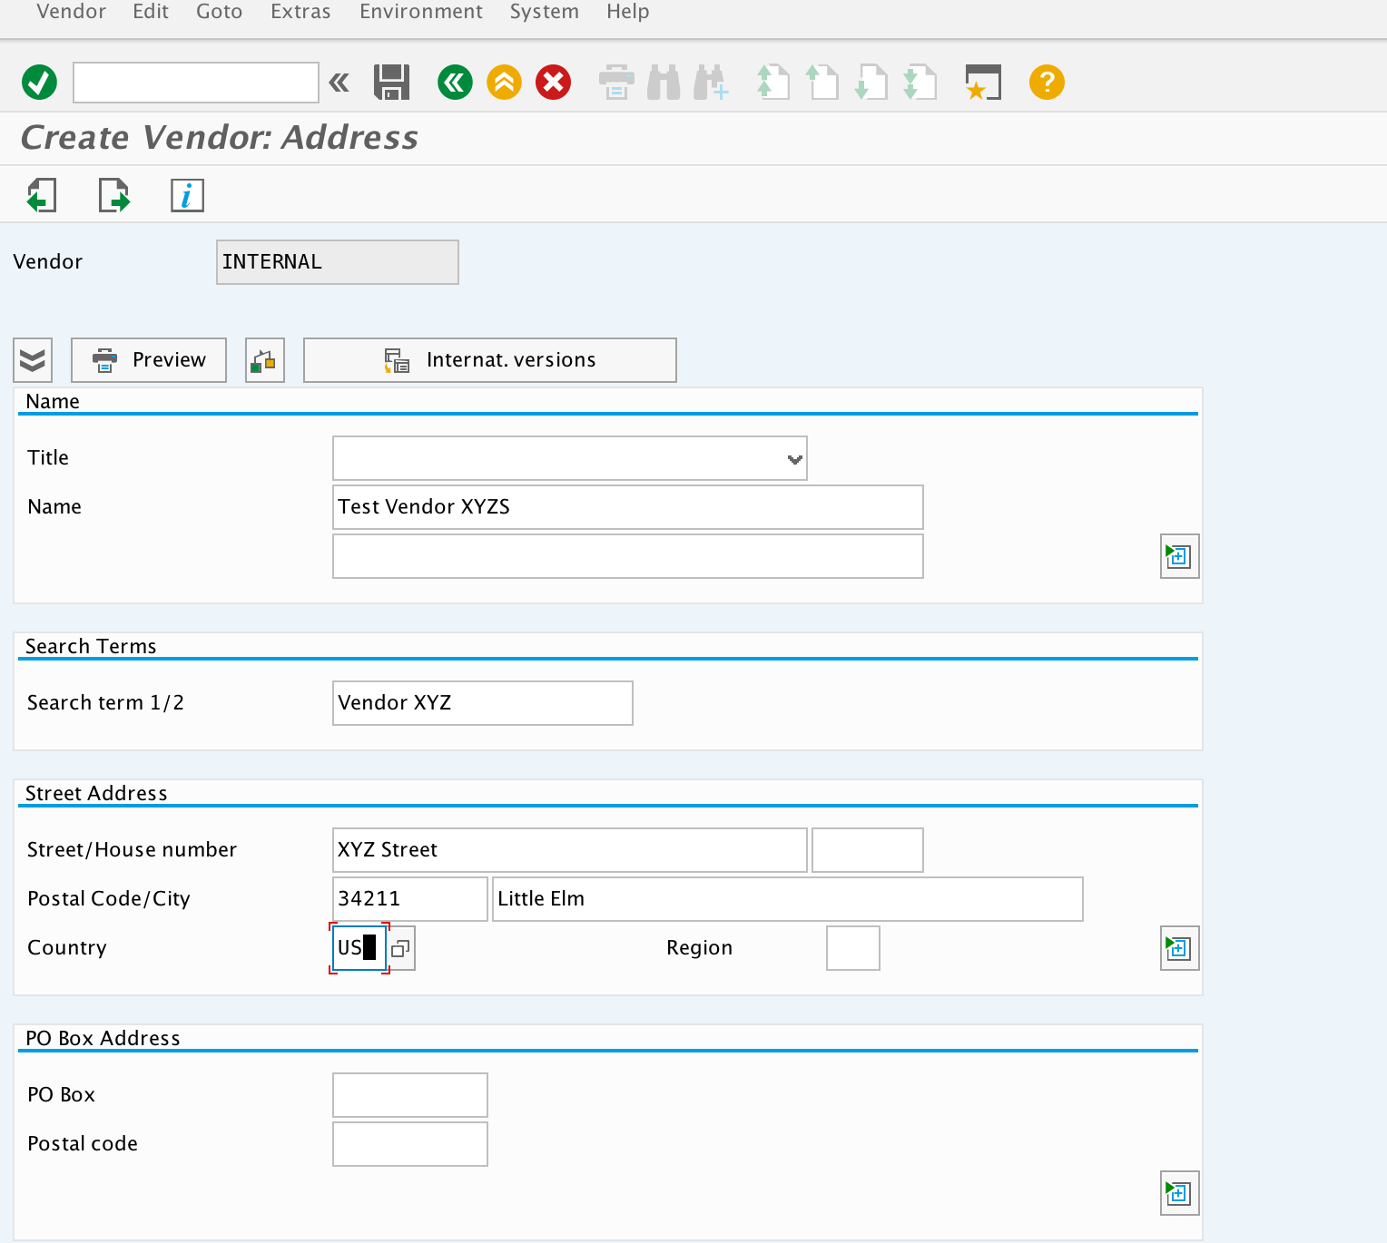
Task: Go to Previous Page icon
Action: point(821,83)
